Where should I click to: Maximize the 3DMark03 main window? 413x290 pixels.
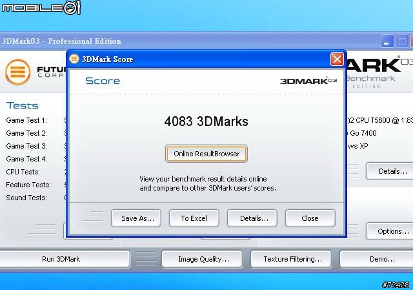(402, 41)
